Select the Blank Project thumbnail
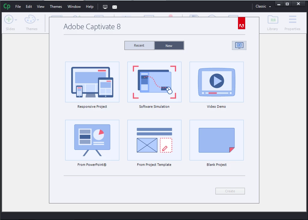The width and height of the screenshot is (308, 220). tap(217, 140)
